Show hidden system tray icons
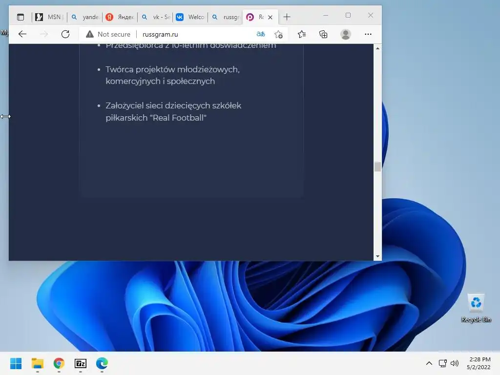The height and width of the screenshot is (375, 500). (429, 363)
